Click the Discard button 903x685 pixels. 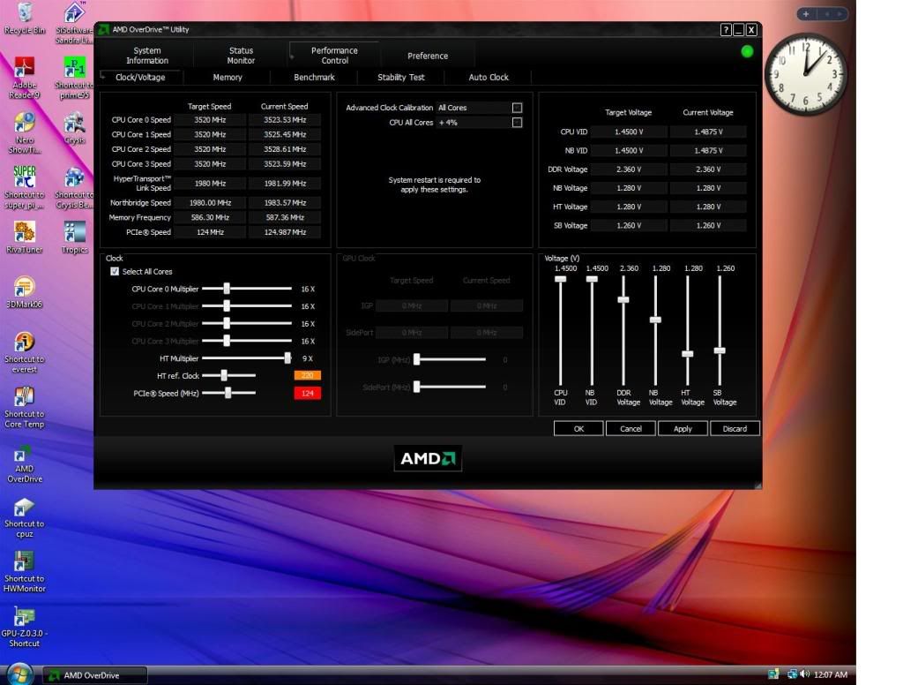(x=735, y=428)
